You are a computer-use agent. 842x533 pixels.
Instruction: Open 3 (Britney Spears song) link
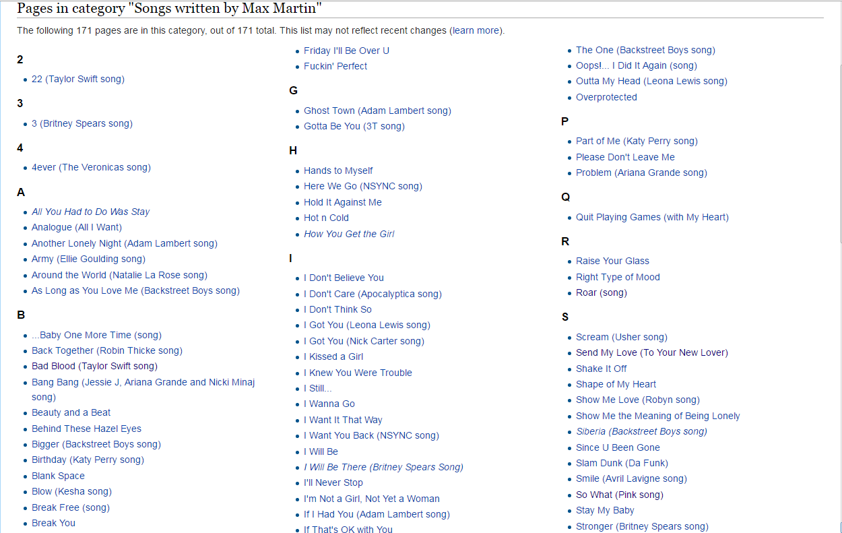coord(82,123)
